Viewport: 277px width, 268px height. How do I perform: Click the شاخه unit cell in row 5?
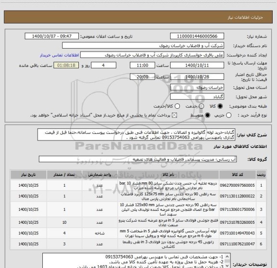point(100,233)
